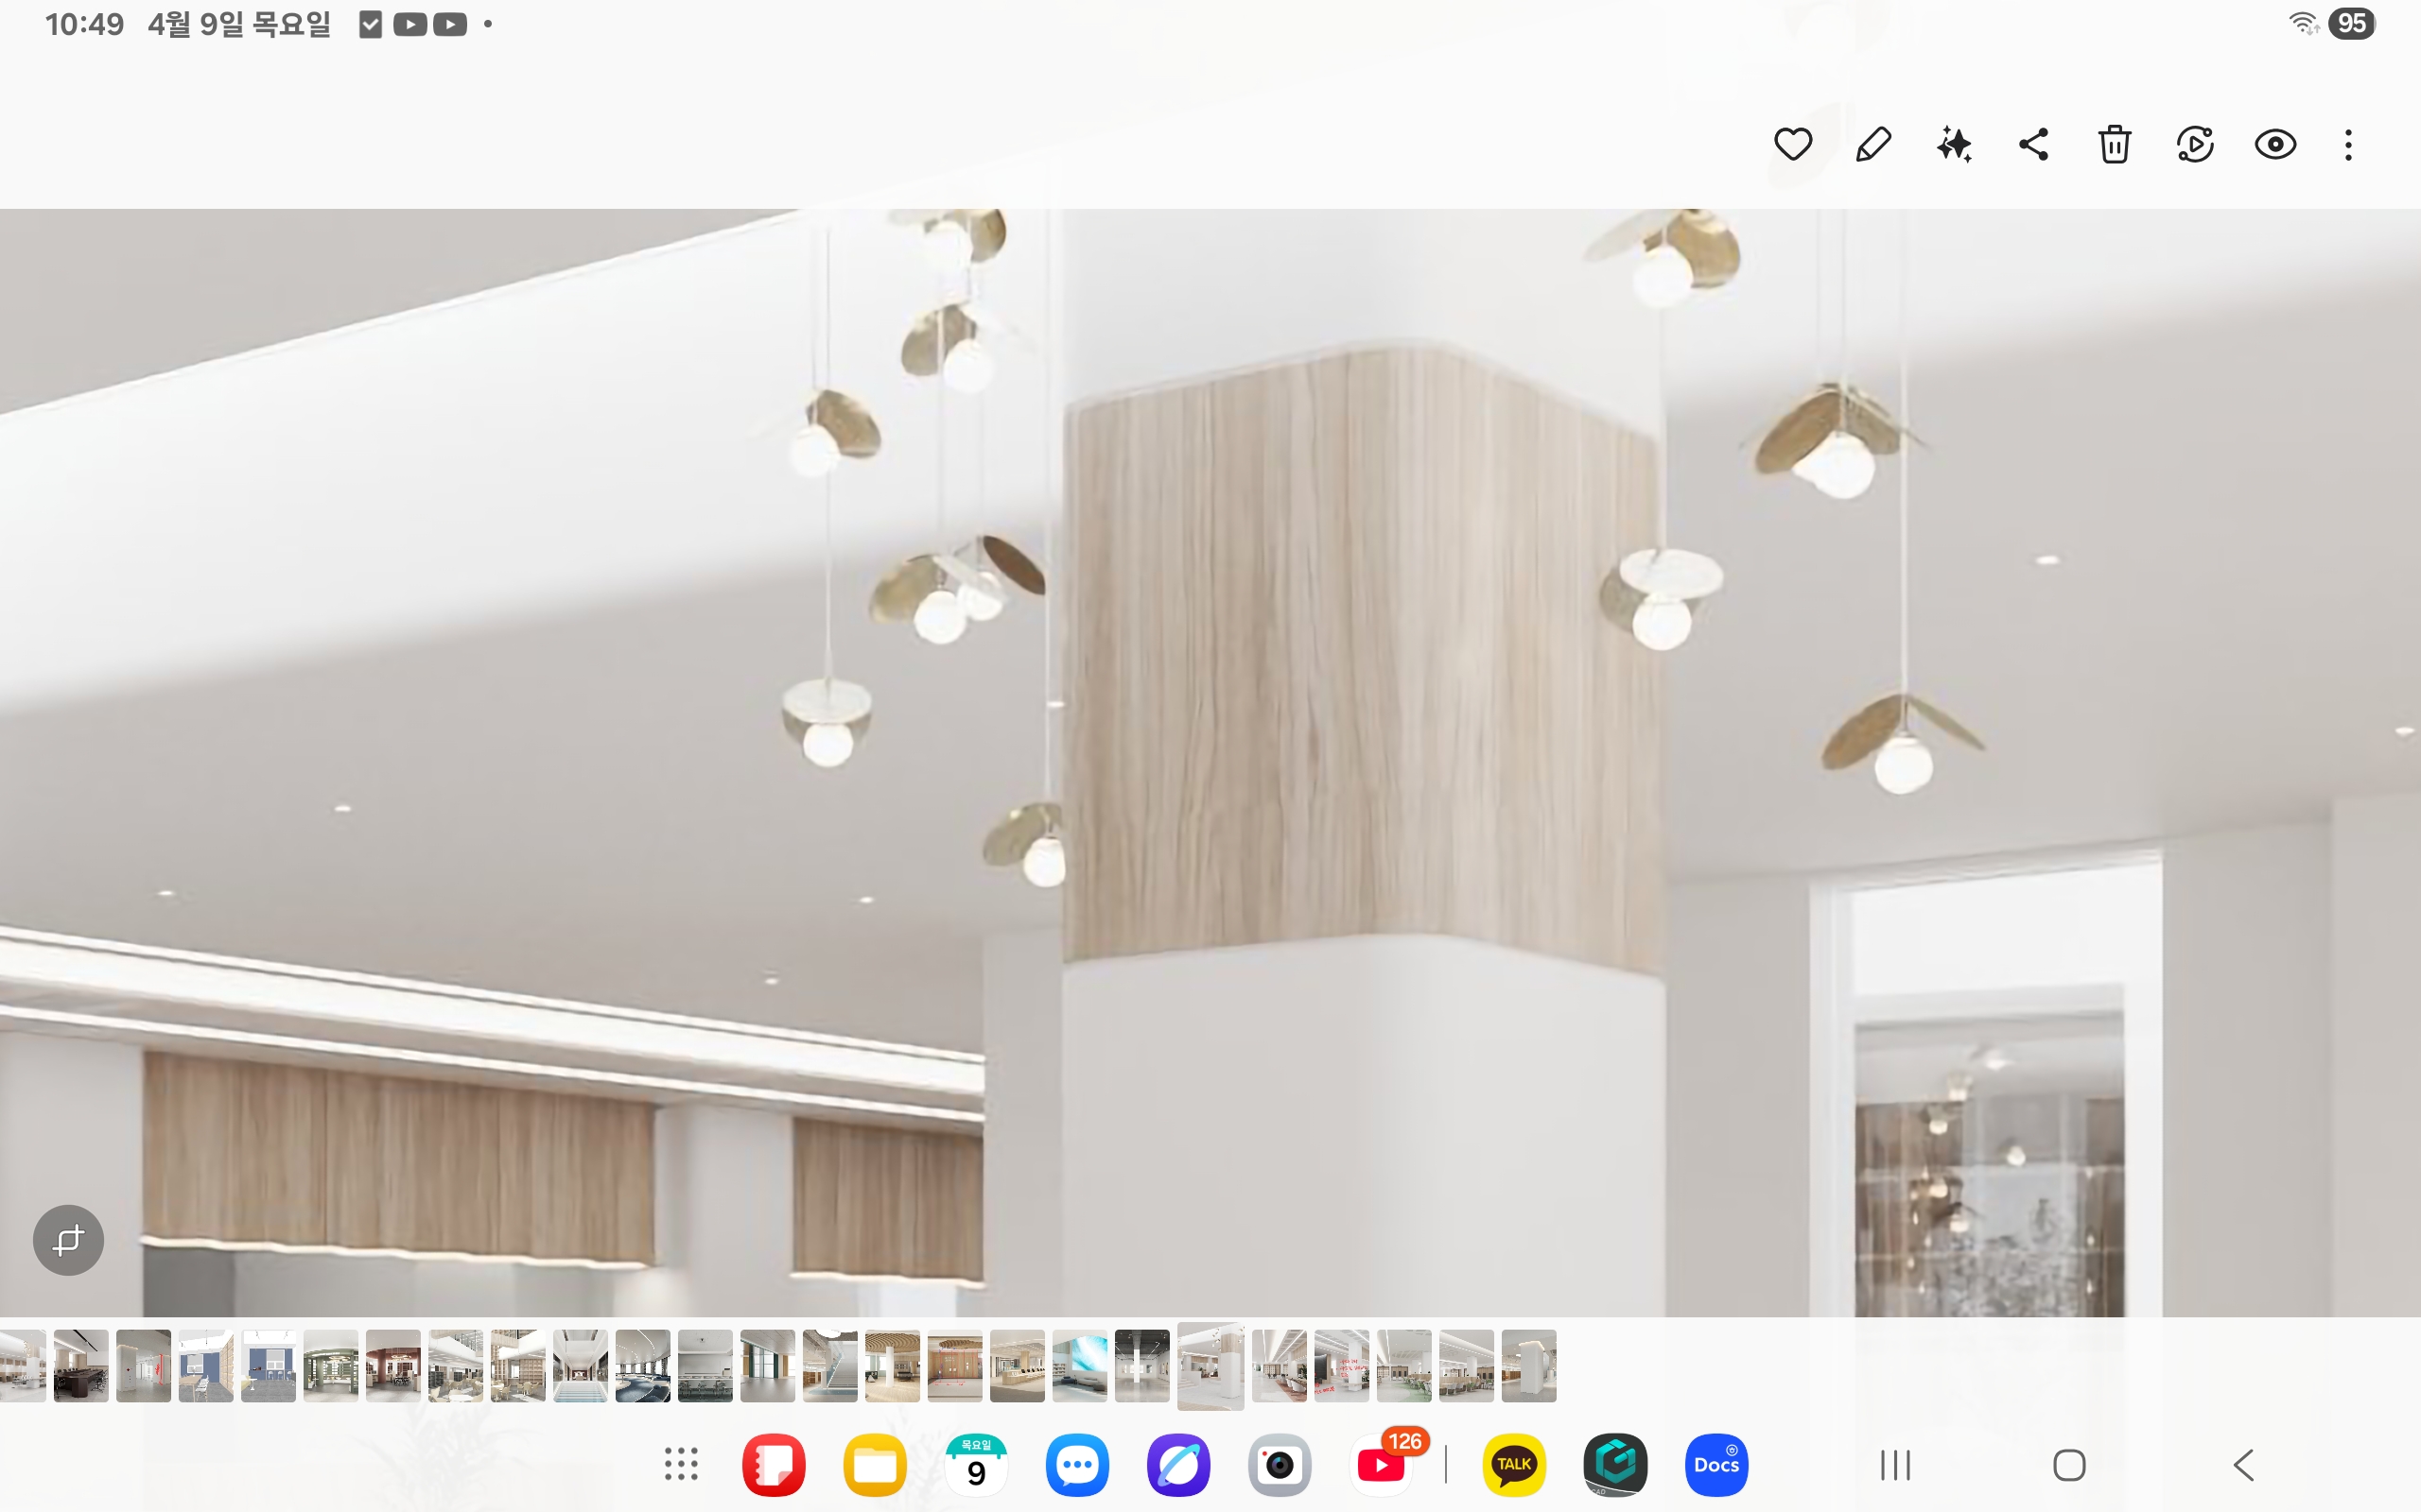Toggle the eye view icon
Screen dimensions: 2421x1512
(x=2275, y=144)
